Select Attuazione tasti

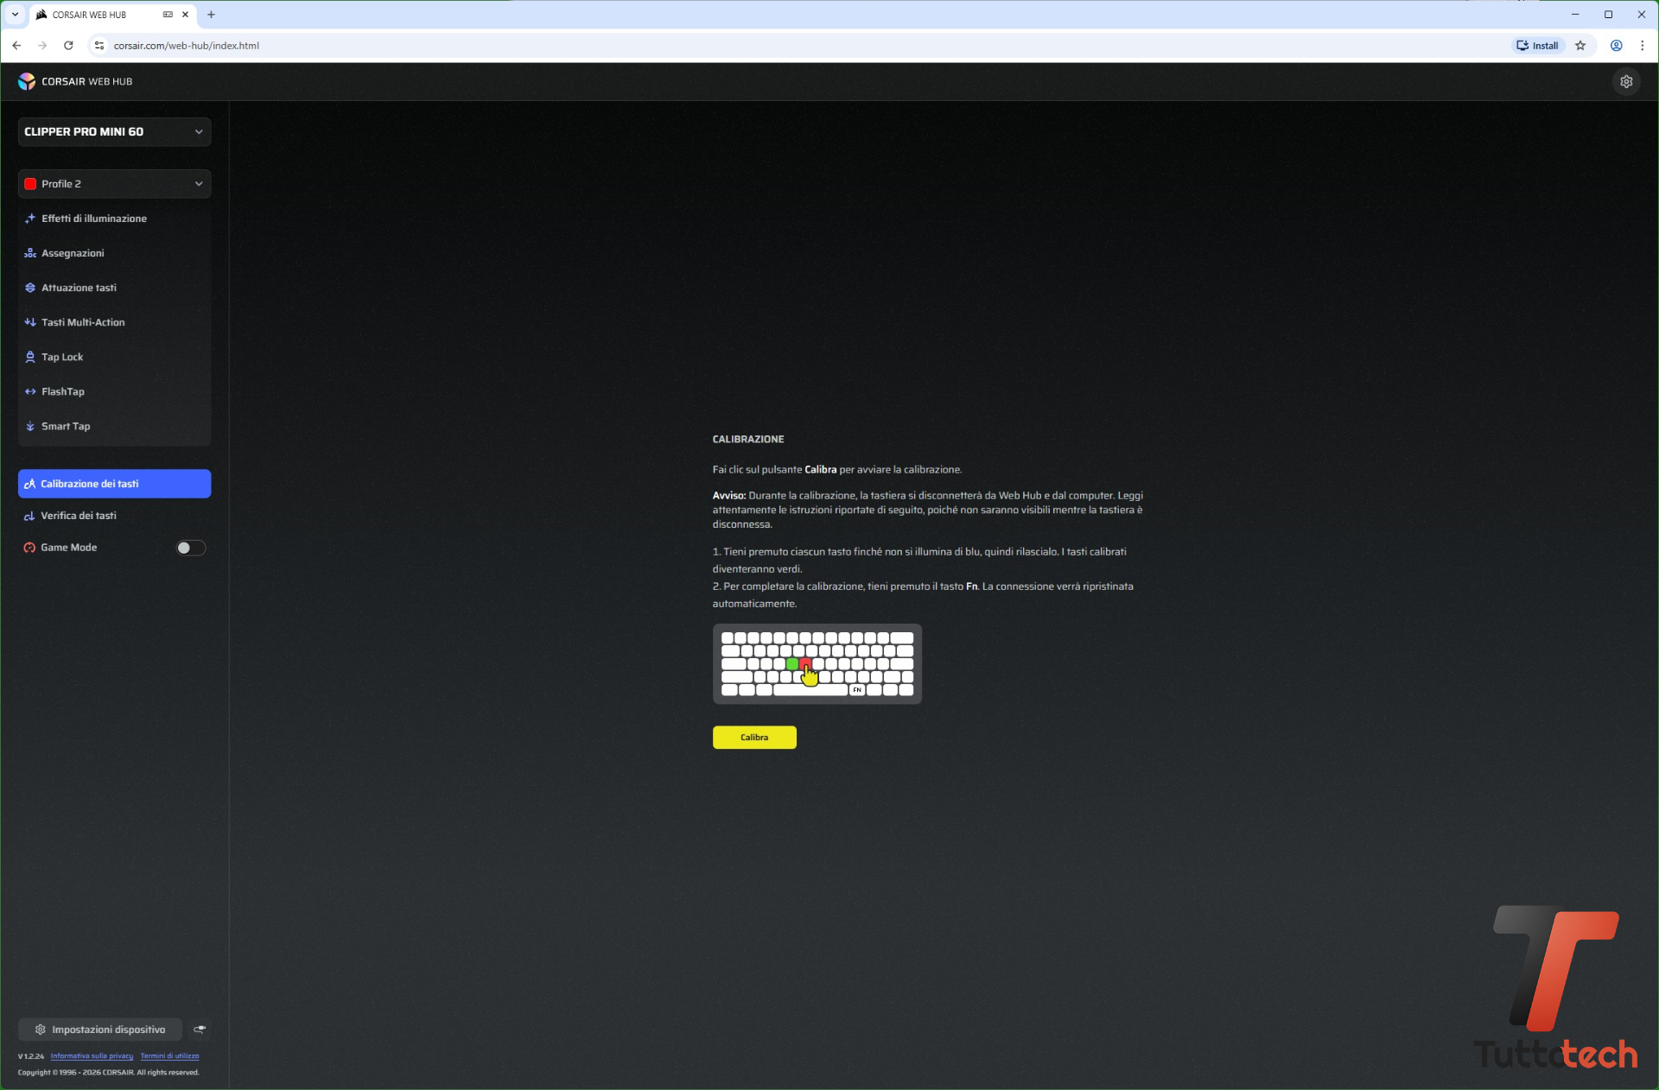tap(114, 288)
